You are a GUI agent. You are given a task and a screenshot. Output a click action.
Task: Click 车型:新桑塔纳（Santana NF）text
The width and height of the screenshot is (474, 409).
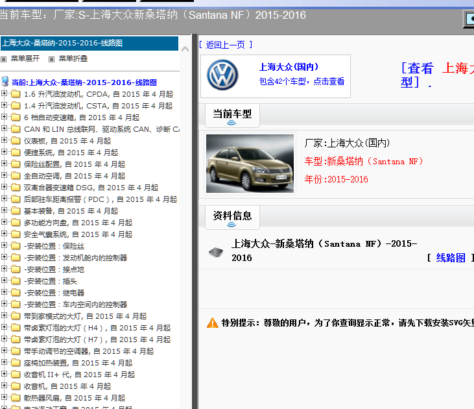click(x=363, y=162)
